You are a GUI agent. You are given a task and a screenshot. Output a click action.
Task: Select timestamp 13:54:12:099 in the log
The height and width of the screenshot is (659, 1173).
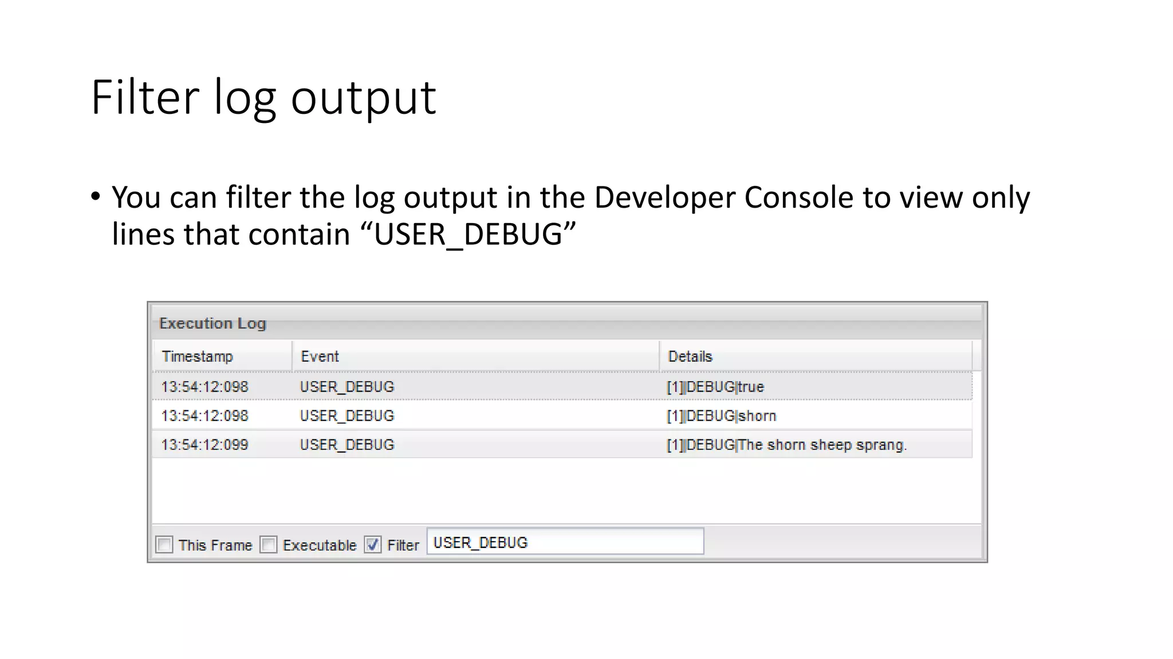[x=205, y=445]
